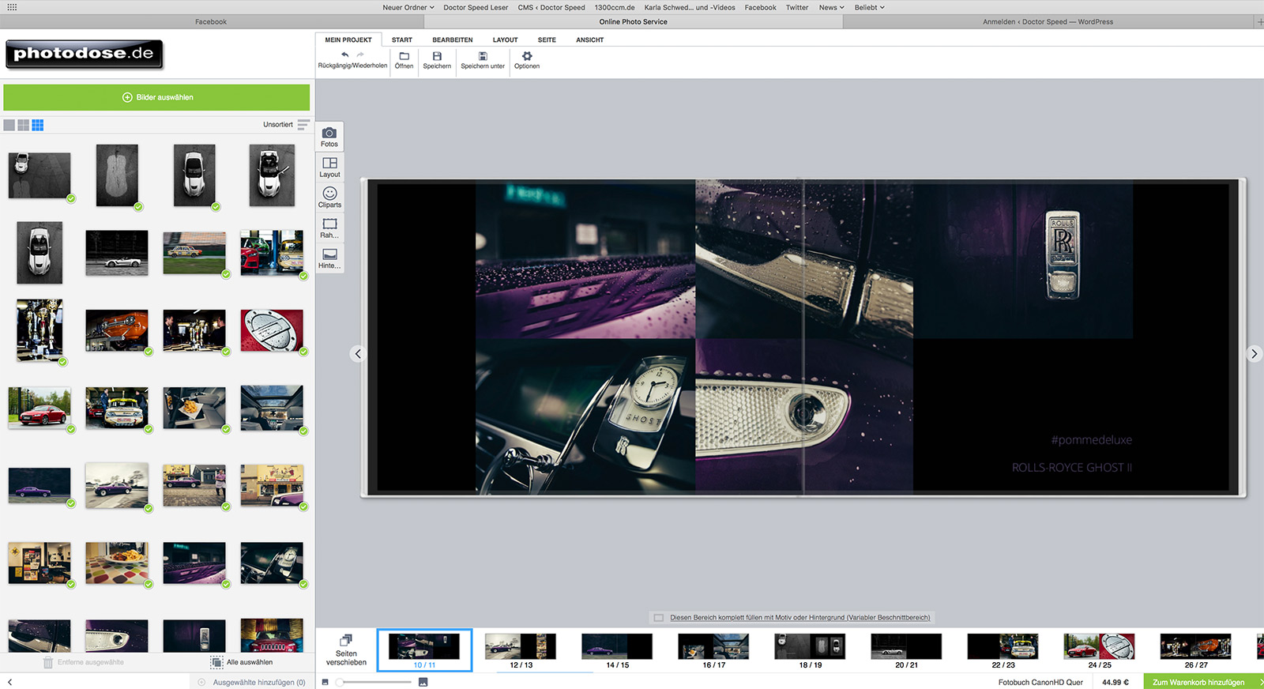This screenshot has width=1264, height=689.
Task: Open the 1300ccm.de bookmark
Action: tap(615, 7)
